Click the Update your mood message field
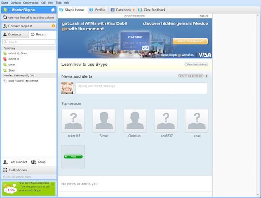The image size is (261, 198). 142,88
